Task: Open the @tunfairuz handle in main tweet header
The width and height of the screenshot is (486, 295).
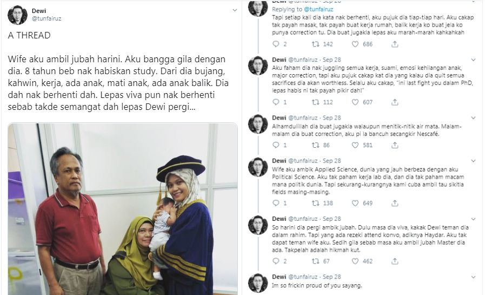Action: point(46,18)
